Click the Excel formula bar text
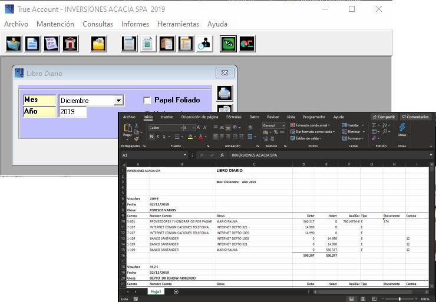This screenshot has width=436, height=302. coord(254,155)
